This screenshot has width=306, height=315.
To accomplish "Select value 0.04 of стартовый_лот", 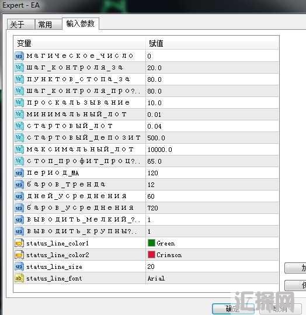I will click(x=154, y=126).
